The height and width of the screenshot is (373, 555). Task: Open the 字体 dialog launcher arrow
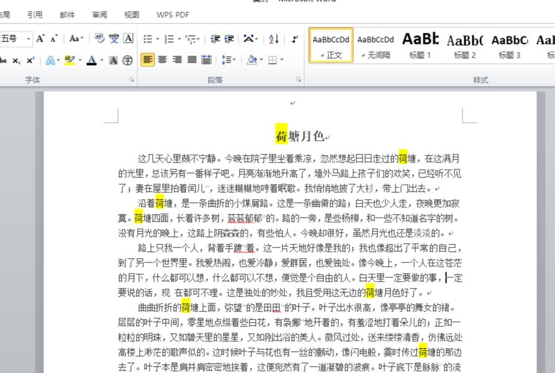point(131,79)
